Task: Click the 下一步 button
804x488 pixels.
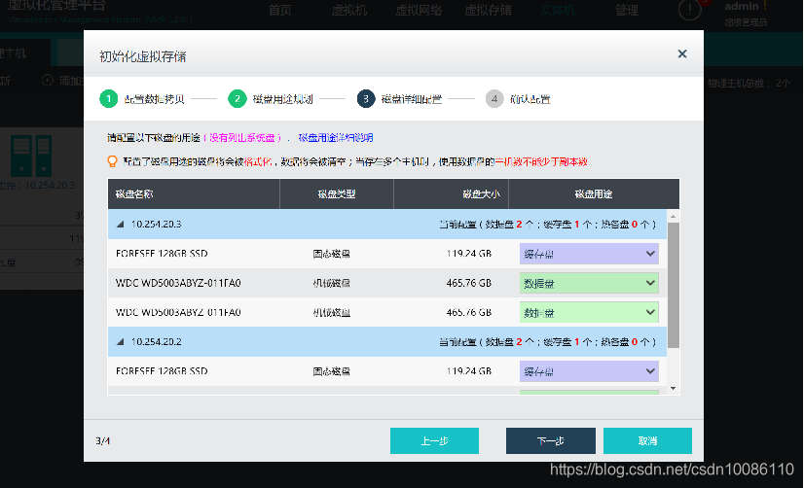Action: (551, 441)
